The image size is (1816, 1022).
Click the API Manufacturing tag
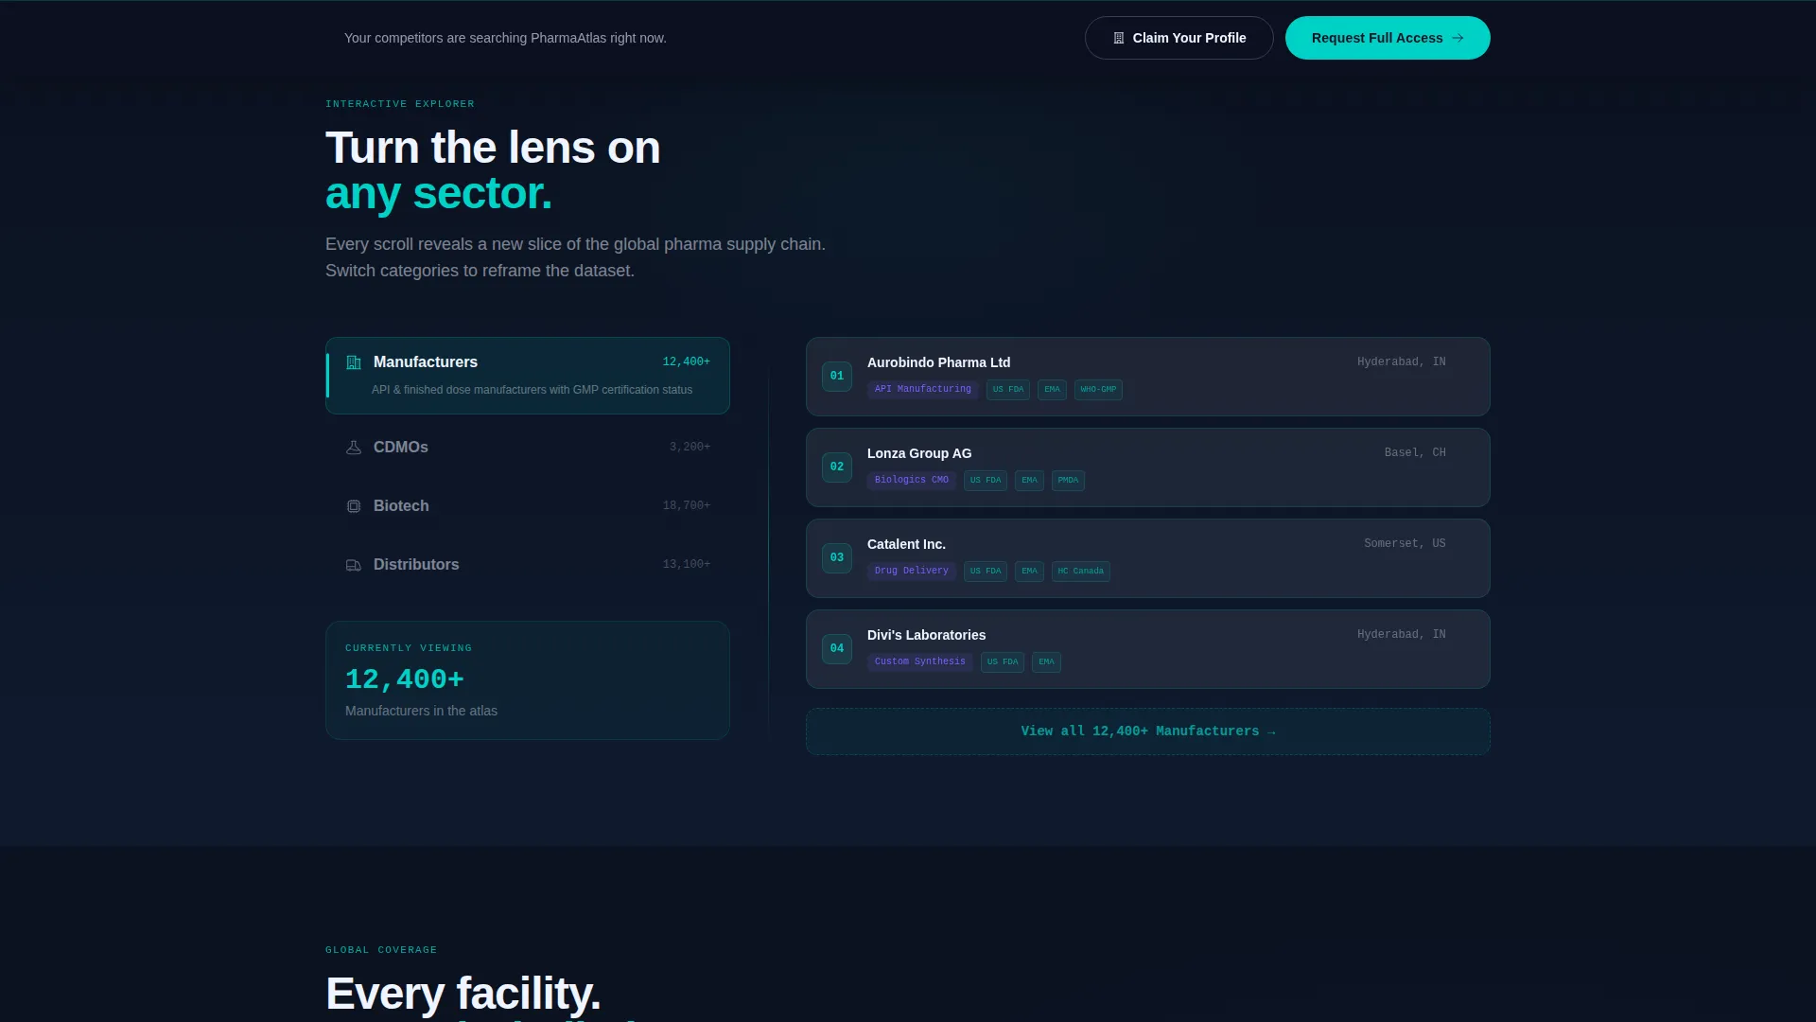tap(923, 390)
